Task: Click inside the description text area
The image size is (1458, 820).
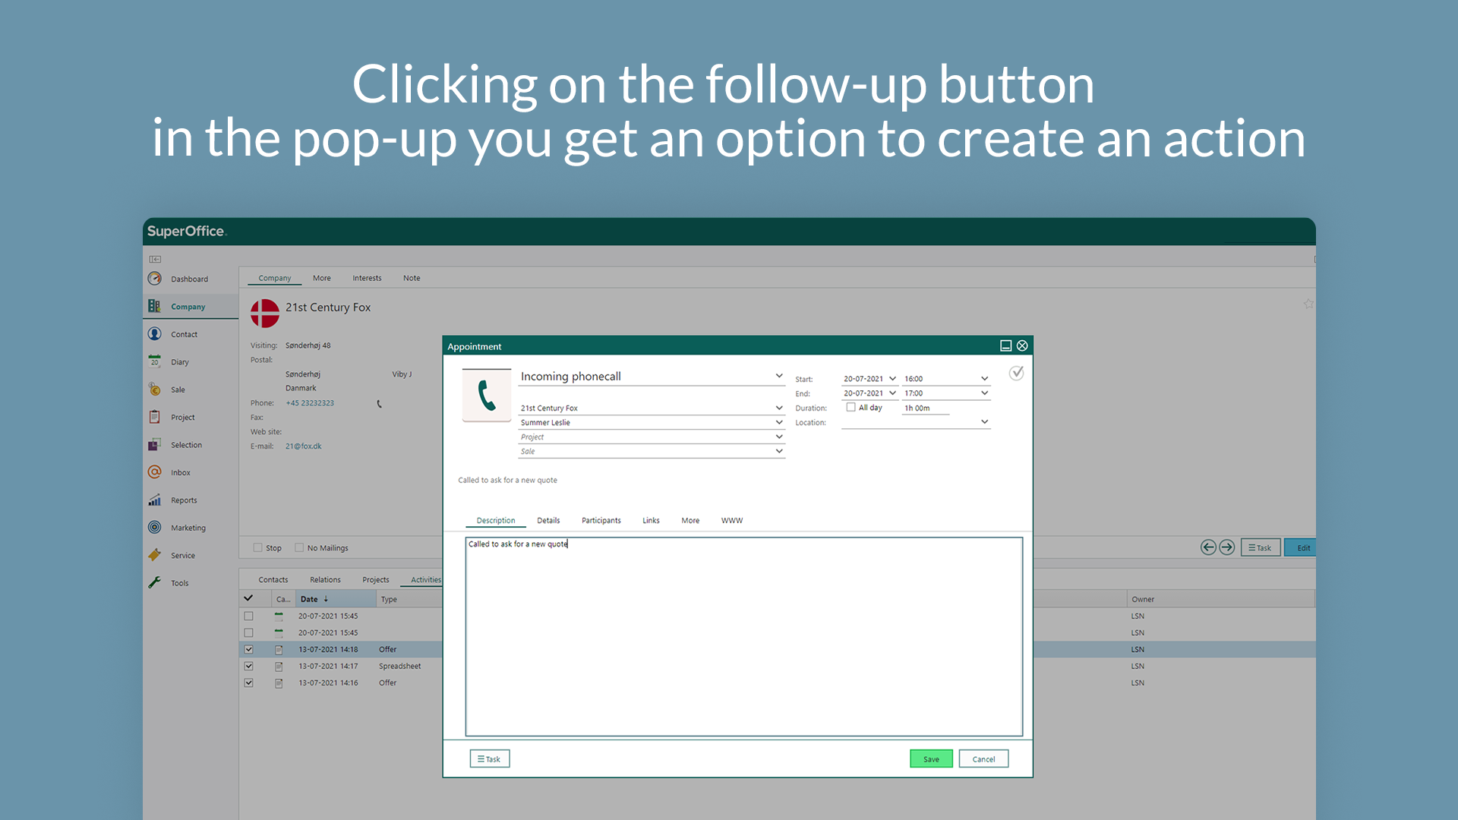Action: tap(743, 638)
